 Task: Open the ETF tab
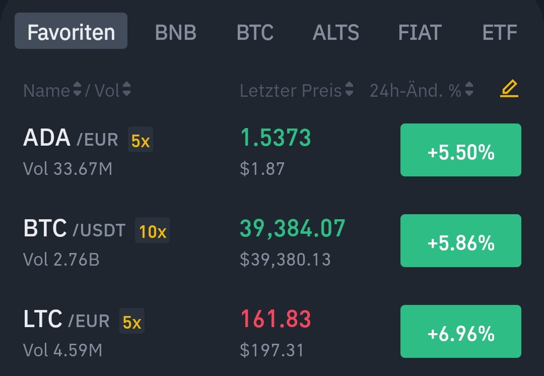point(499,32)
